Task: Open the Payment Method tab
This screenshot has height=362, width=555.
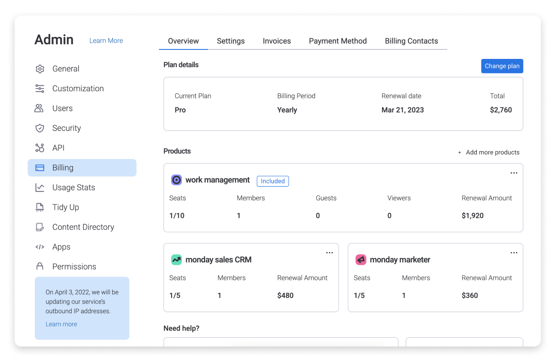Action: coord(338,41)
